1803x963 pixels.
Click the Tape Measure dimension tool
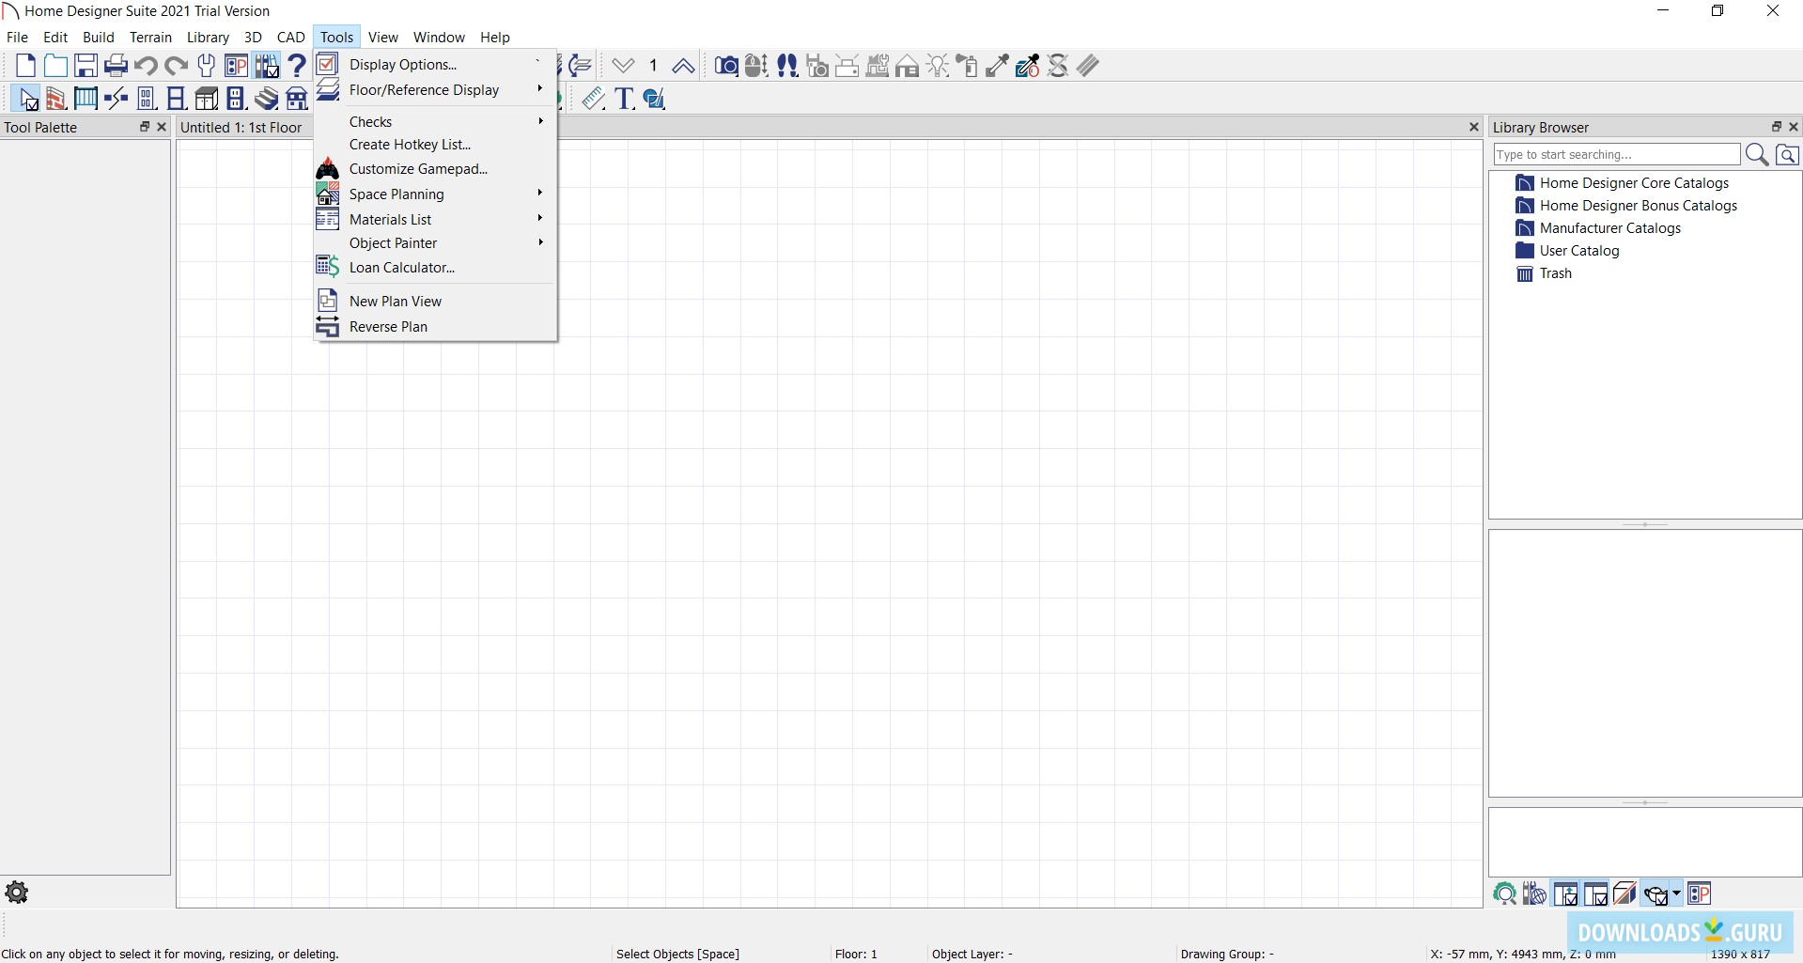(x=593, y=99)
